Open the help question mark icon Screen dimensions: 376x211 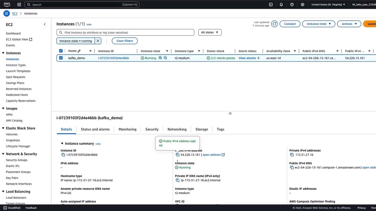point(292,4)
